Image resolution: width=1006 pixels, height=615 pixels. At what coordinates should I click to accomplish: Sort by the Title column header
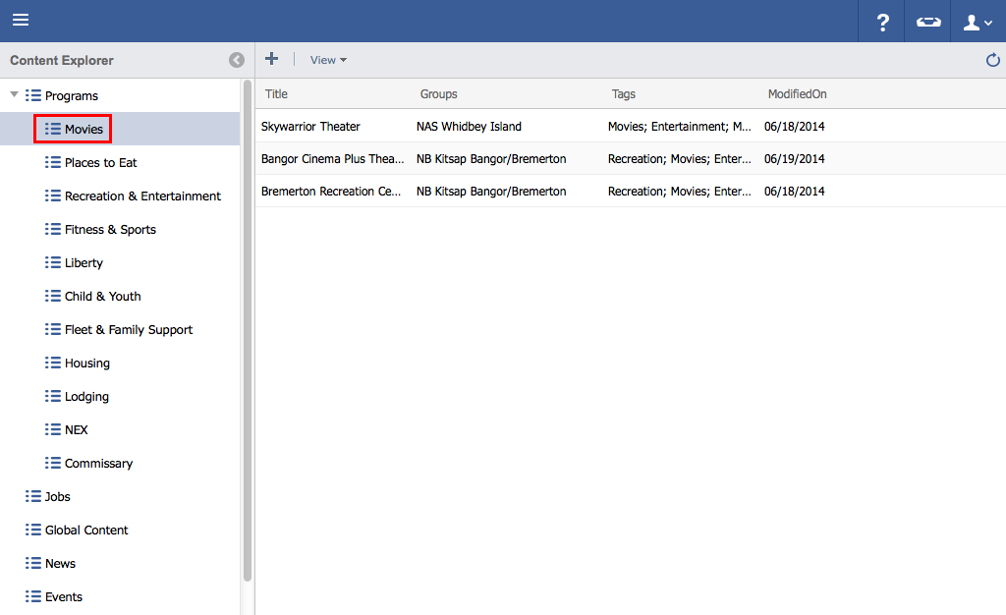[276, 94]
